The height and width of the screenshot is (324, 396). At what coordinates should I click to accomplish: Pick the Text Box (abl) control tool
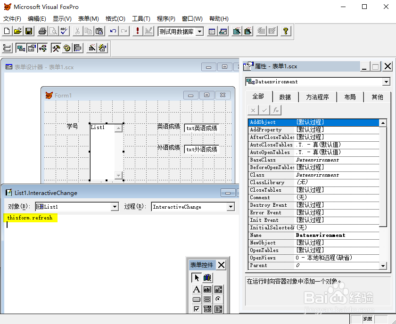pyautogui.click(x=207, y=290)
